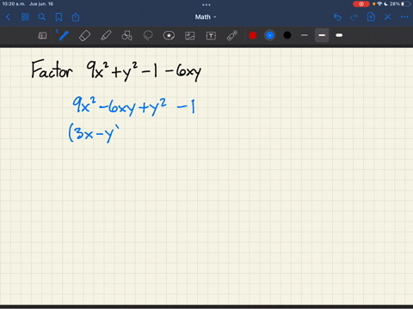Screen dimensions: 413x309
Task: Bookmark the current page
Action: point(59,17)
